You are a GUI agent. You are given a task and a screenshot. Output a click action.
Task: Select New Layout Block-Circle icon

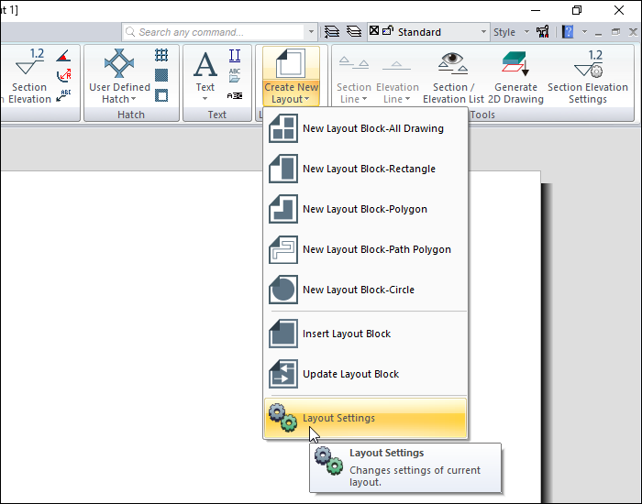tap(283, 290)
